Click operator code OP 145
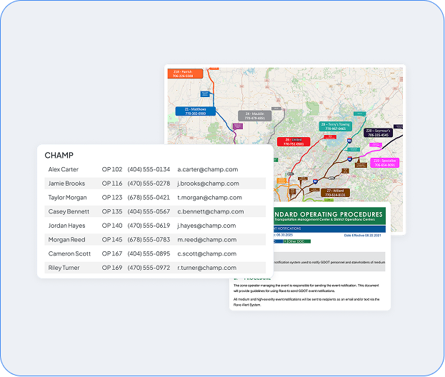Viewport: 445px width, 377px height. coord(112,240)
